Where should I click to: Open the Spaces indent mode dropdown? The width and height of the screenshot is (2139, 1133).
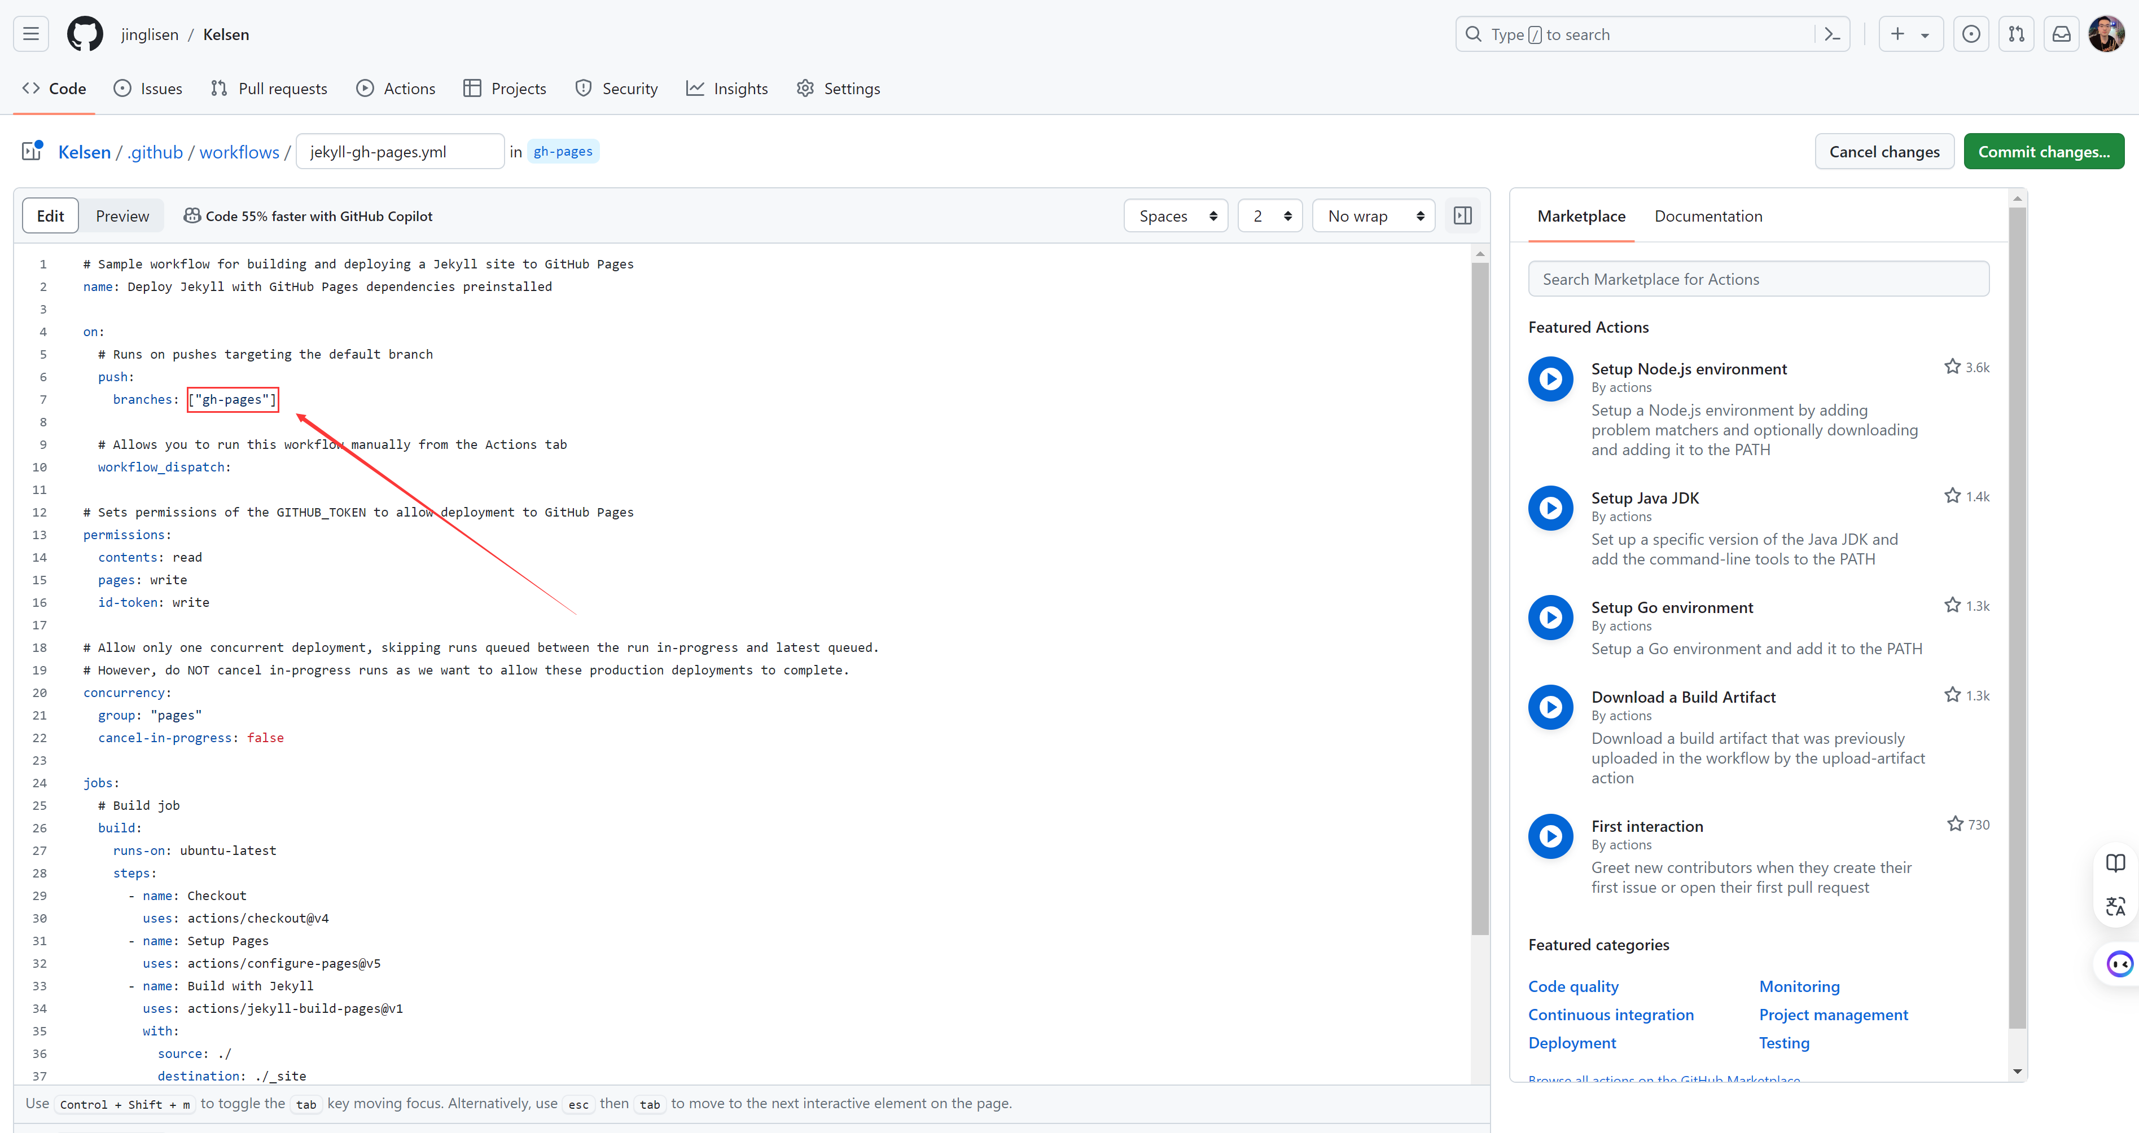[x=1176, y=216]
